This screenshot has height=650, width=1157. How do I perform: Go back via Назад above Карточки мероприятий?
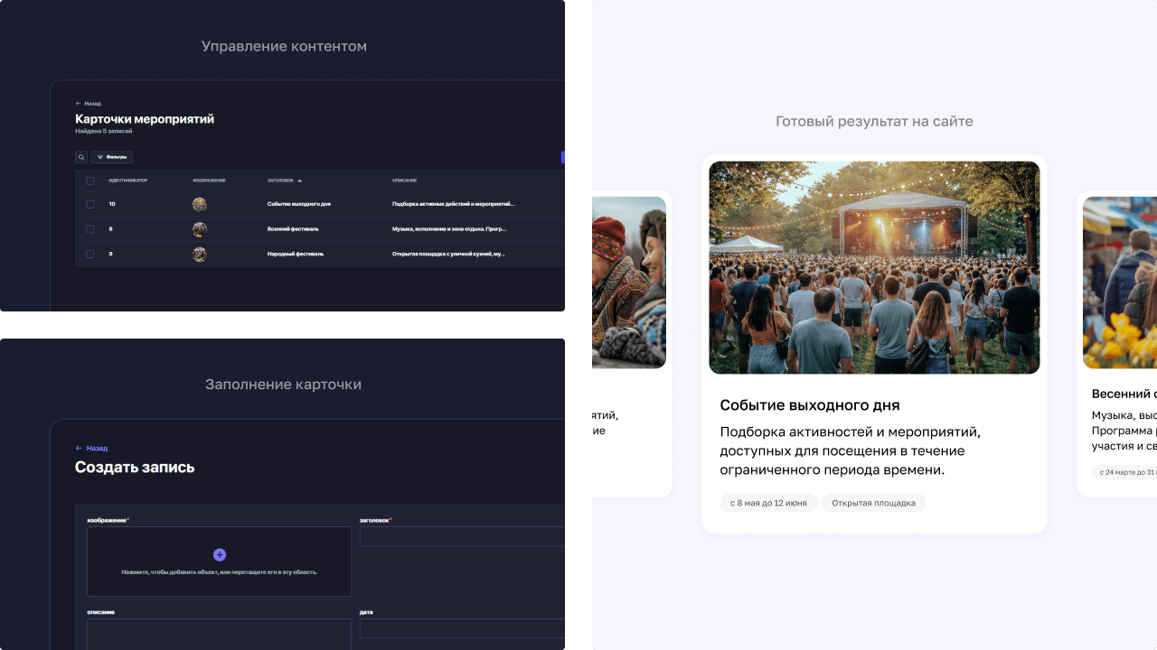tap(89, 104)
